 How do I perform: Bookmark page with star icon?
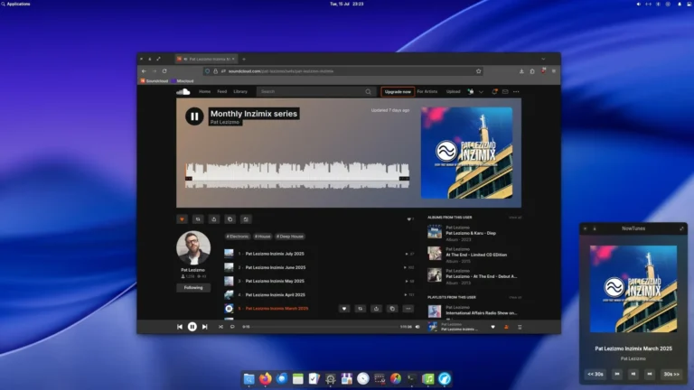coord(478,71)
